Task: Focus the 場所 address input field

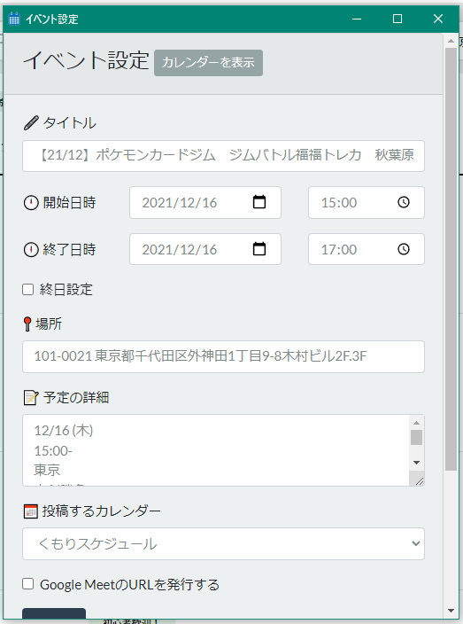Action: click(223, 356)
